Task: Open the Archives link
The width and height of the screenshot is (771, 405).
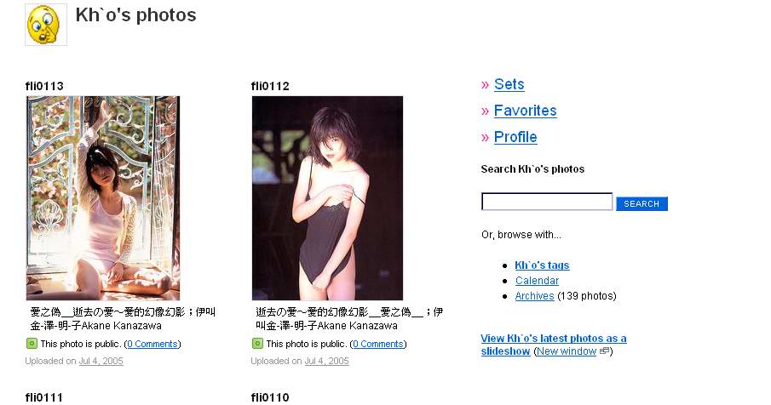Action: click(x=534, y=296)
